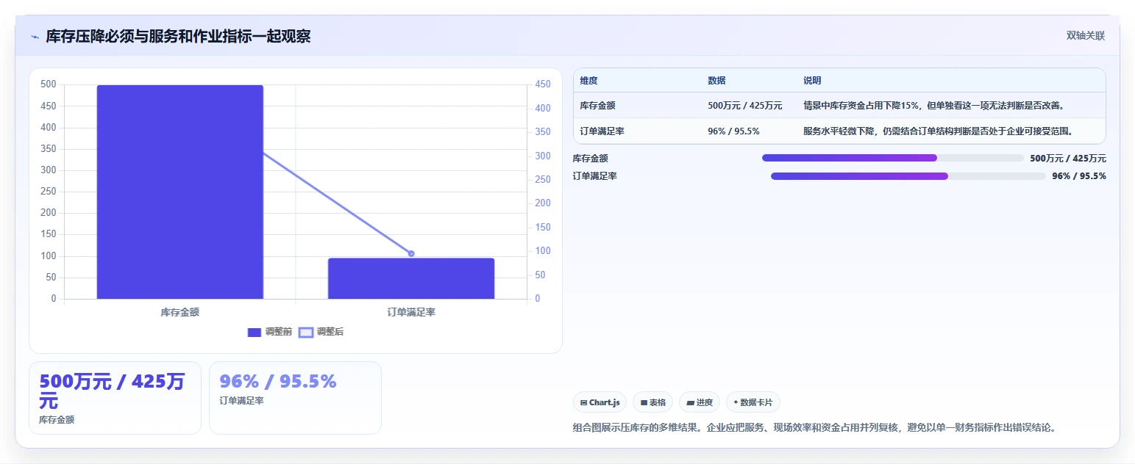Screen dimensions: 1135x464
Task: Click description starting 服务水平轻微下降
Action: click(x=938, y=131)
